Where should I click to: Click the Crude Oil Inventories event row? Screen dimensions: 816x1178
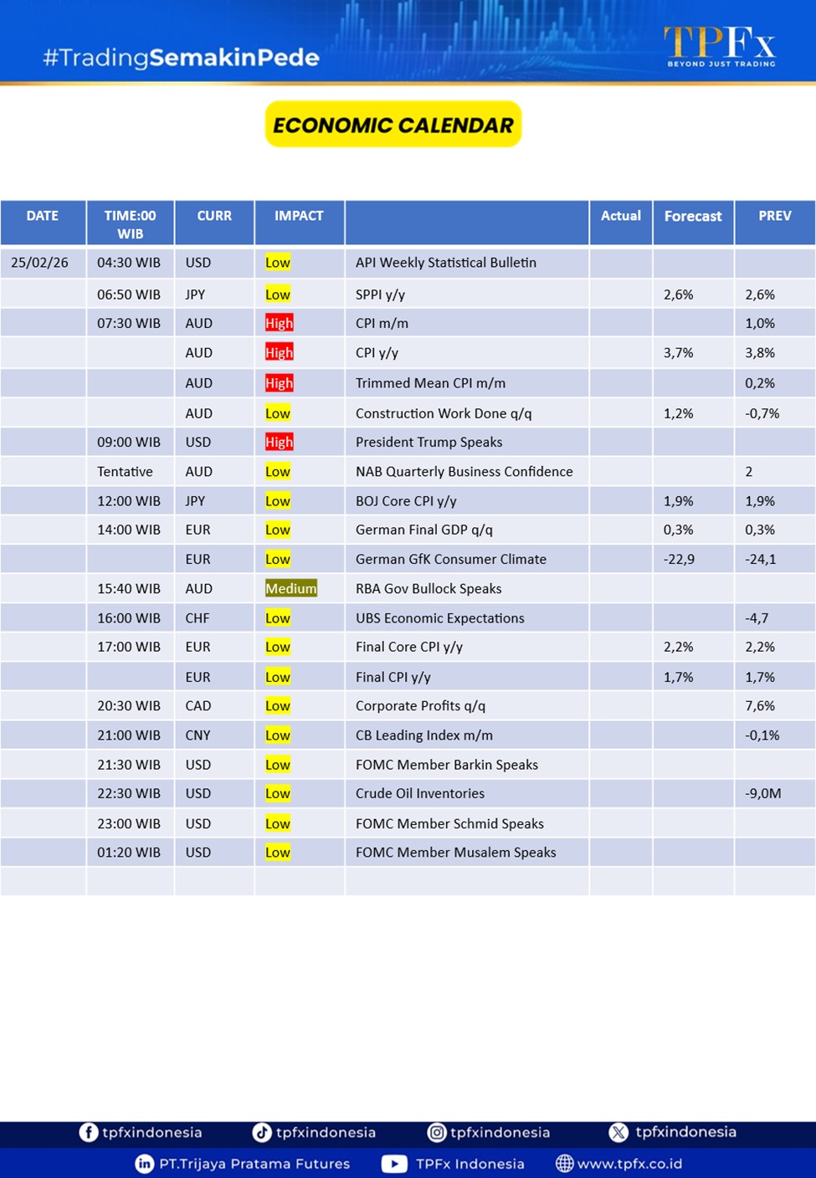click(x=419, y=793)
